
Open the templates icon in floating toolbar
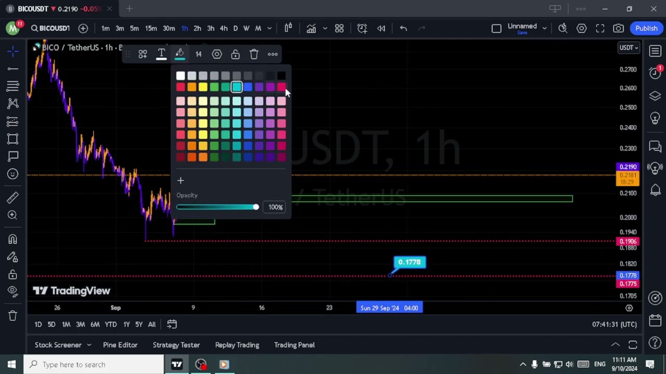tap(143, 54)
